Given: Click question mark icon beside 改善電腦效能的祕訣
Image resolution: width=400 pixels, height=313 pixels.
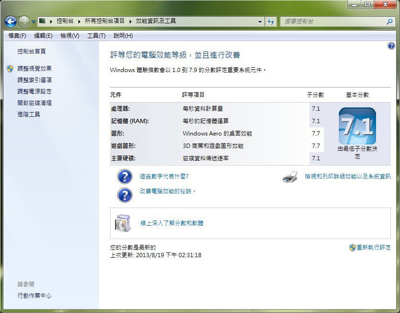Looking at the screenshot, I should (x=125, y=195).
